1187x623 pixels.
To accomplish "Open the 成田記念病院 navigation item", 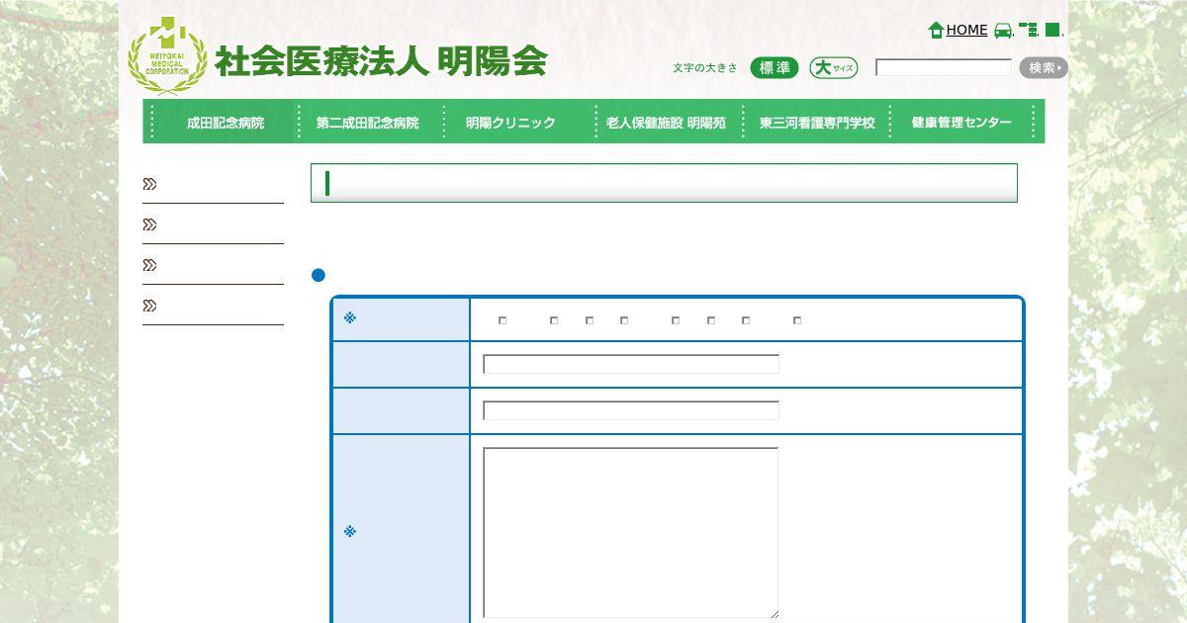I will coord(225,123).
